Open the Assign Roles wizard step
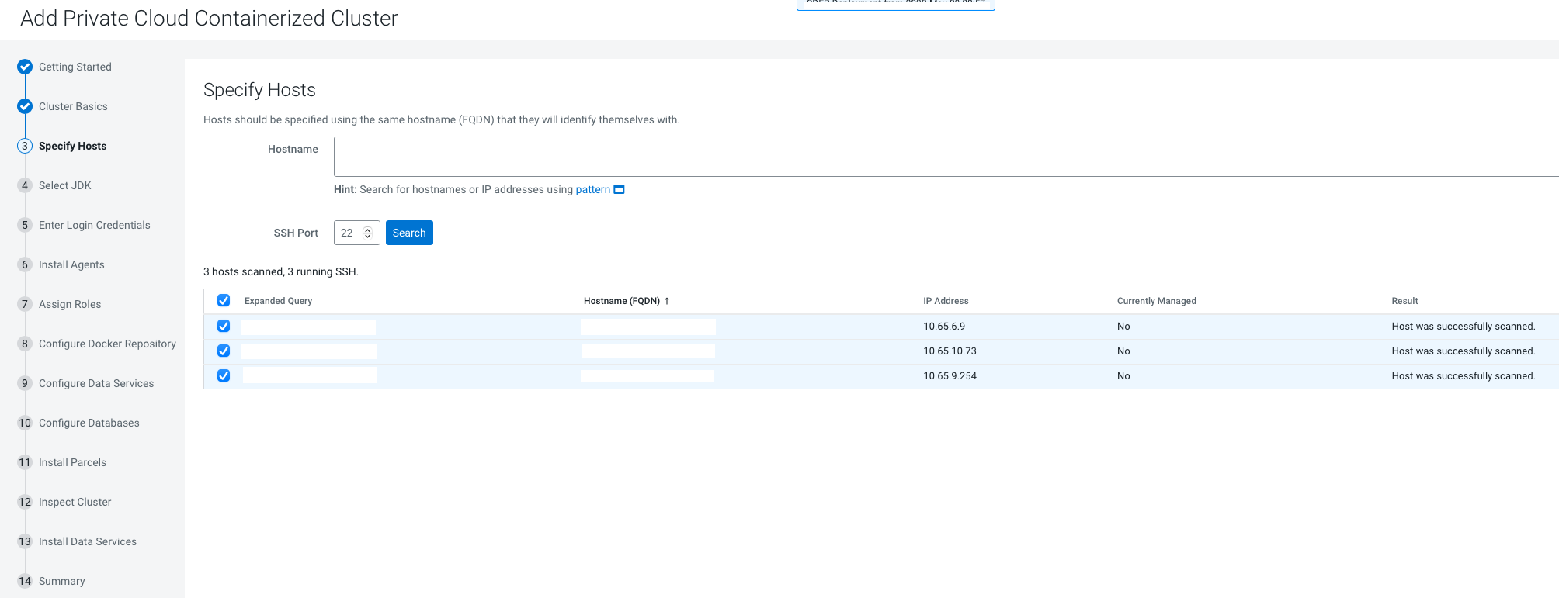 pos(70,304)
